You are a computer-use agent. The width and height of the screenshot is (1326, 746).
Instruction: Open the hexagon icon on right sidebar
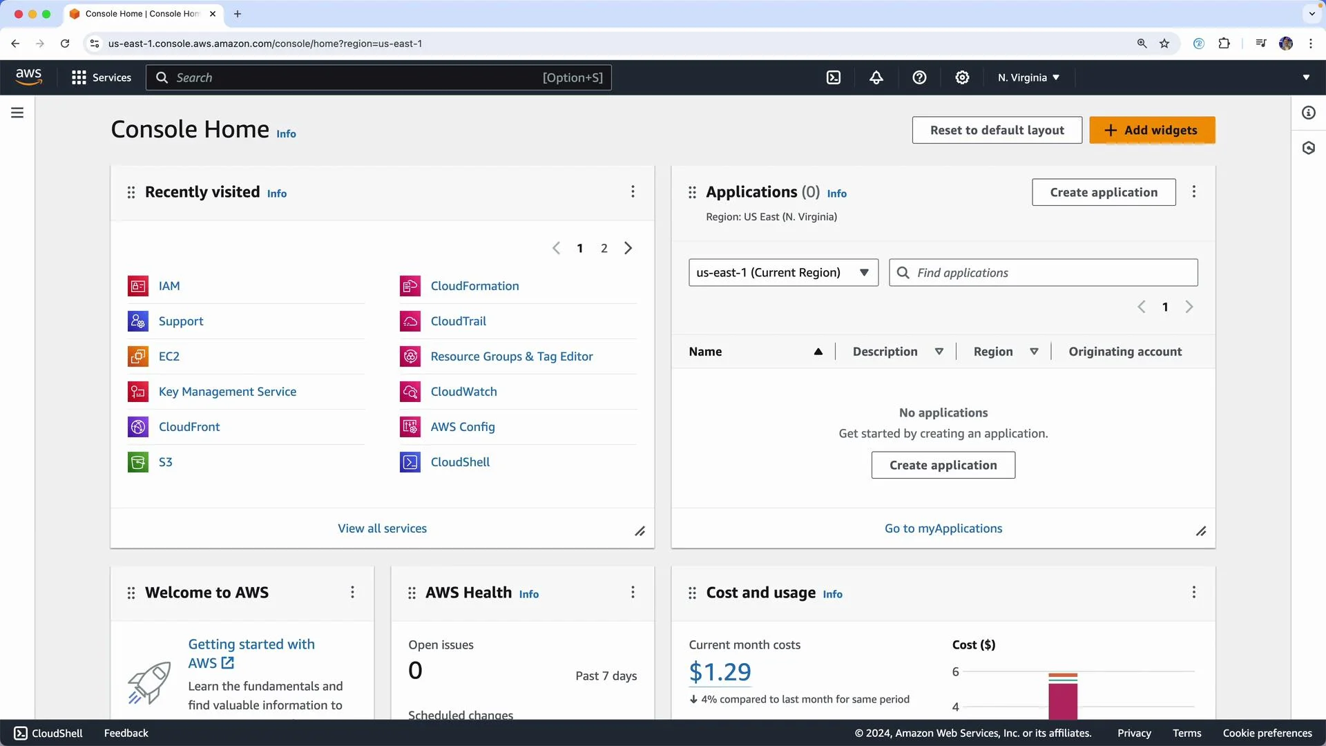point(1309,148)
